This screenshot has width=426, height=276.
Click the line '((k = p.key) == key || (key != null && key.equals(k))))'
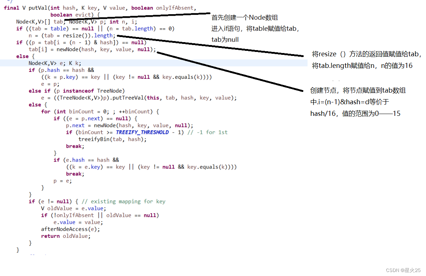pos(127,77)
